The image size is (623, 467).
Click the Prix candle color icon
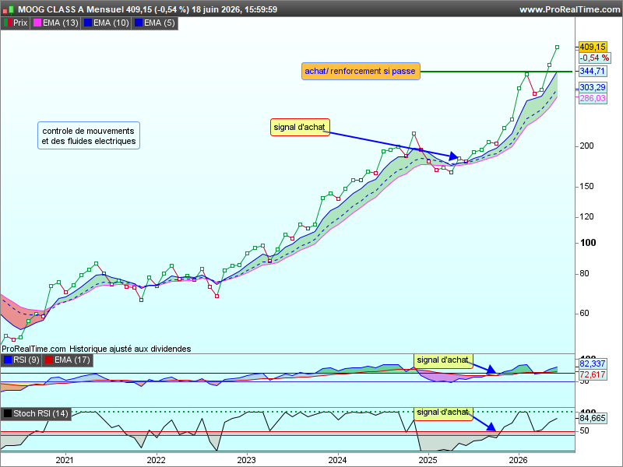8,23
